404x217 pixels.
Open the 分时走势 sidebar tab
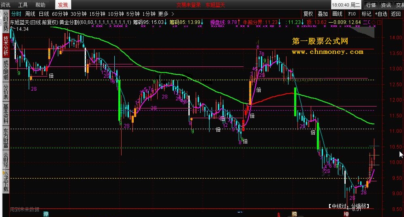[x=6, y=21]
